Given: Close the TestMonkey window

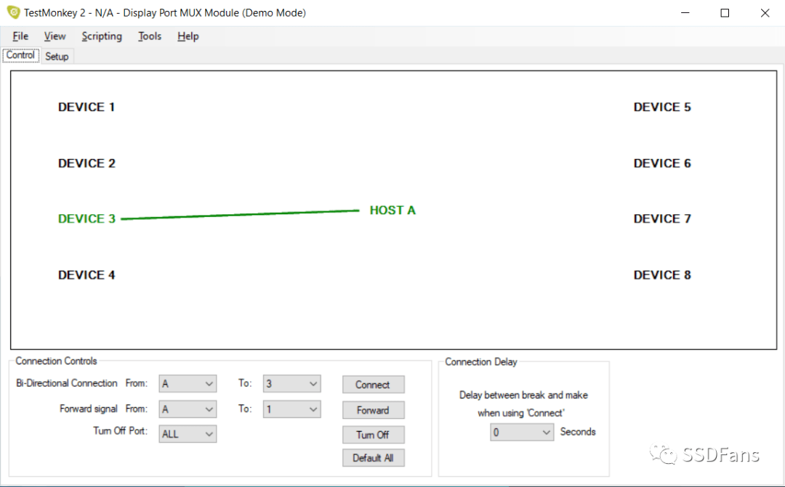Looking at the screenshot, I should (x=765, y=13).
